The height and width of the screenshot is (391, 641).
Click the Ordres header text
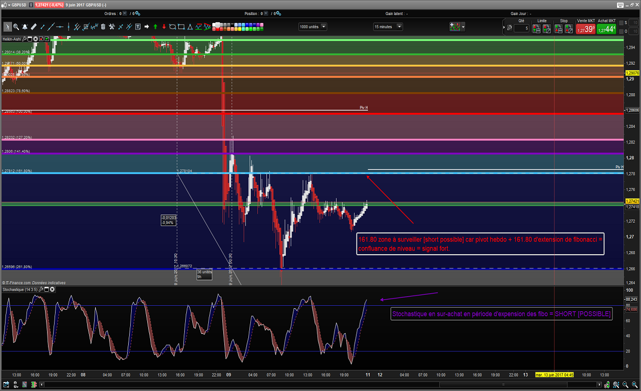click(x=112, y=14)
